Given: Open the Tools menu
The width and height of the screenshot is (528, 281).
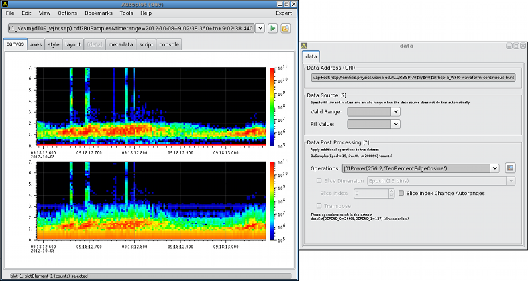Looking at the screenshot, I should 126,13.
